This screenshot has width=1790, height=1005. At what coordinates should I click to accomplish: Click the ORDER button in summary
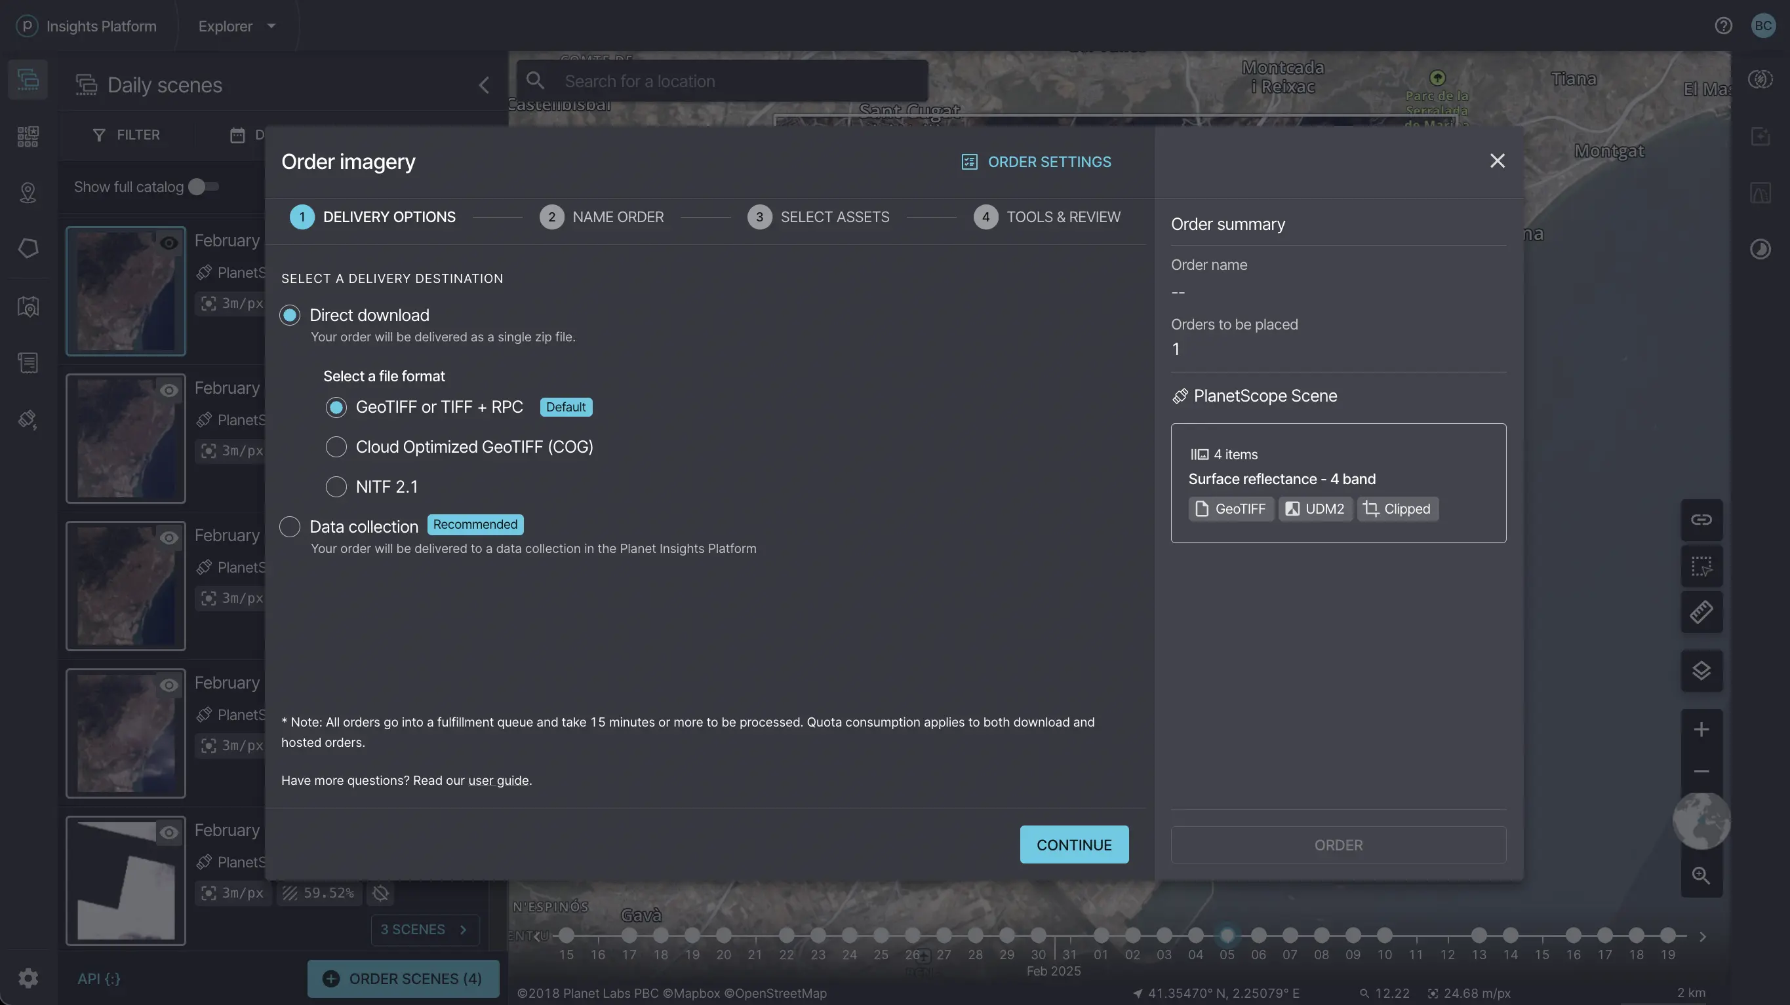[1338, 845]
